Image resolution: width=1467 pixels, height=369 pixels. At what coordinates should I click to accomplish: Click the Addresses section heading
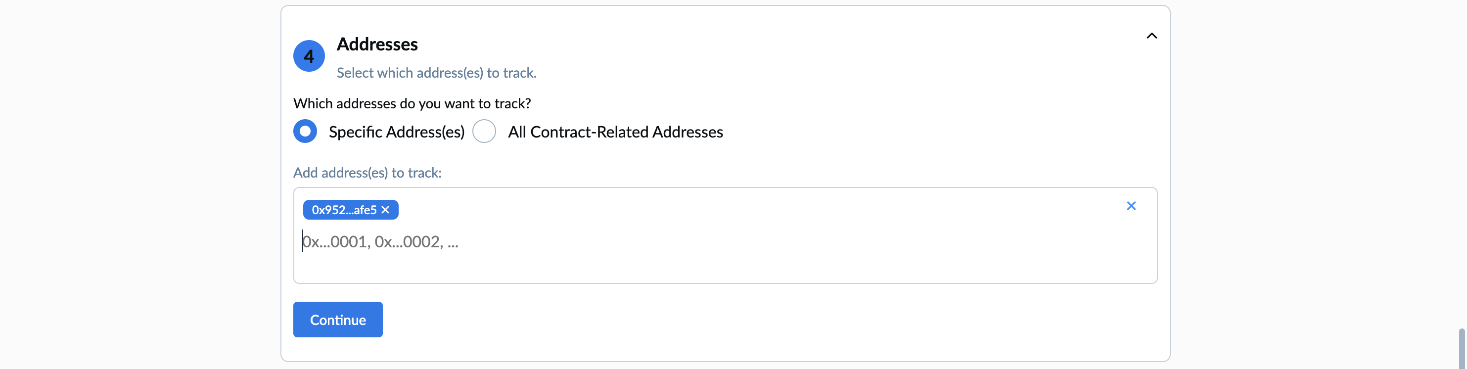377,45
